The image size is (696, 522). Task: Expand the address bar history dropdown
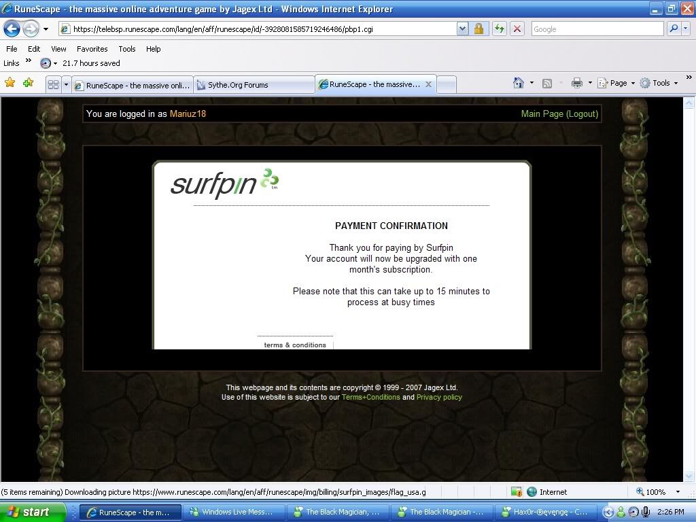coord(462,29)
